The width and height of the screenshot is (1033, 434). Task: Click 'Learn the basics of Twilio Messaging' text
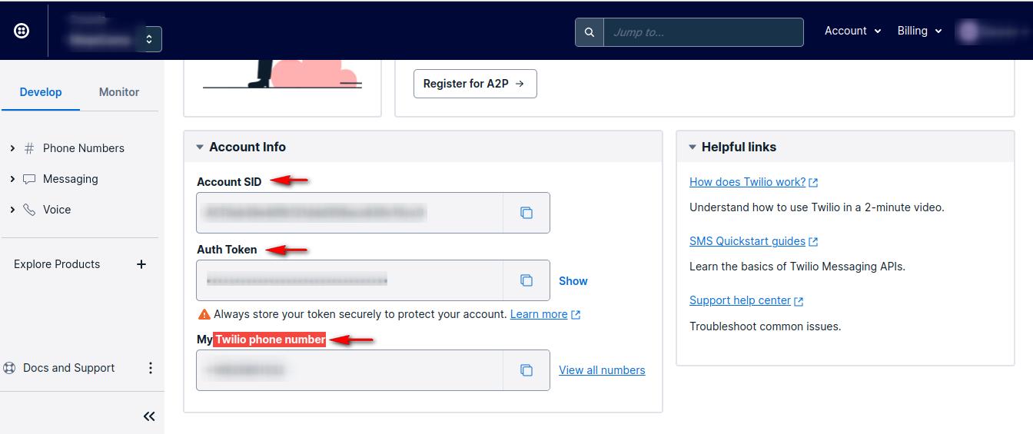(x=797, y=267)
